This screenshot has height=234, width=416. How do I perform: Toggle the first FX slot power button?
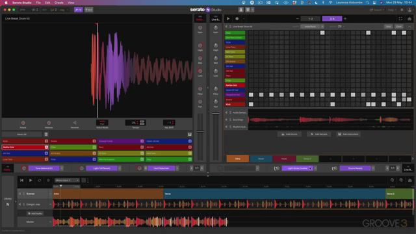click(x=24, y=168)
